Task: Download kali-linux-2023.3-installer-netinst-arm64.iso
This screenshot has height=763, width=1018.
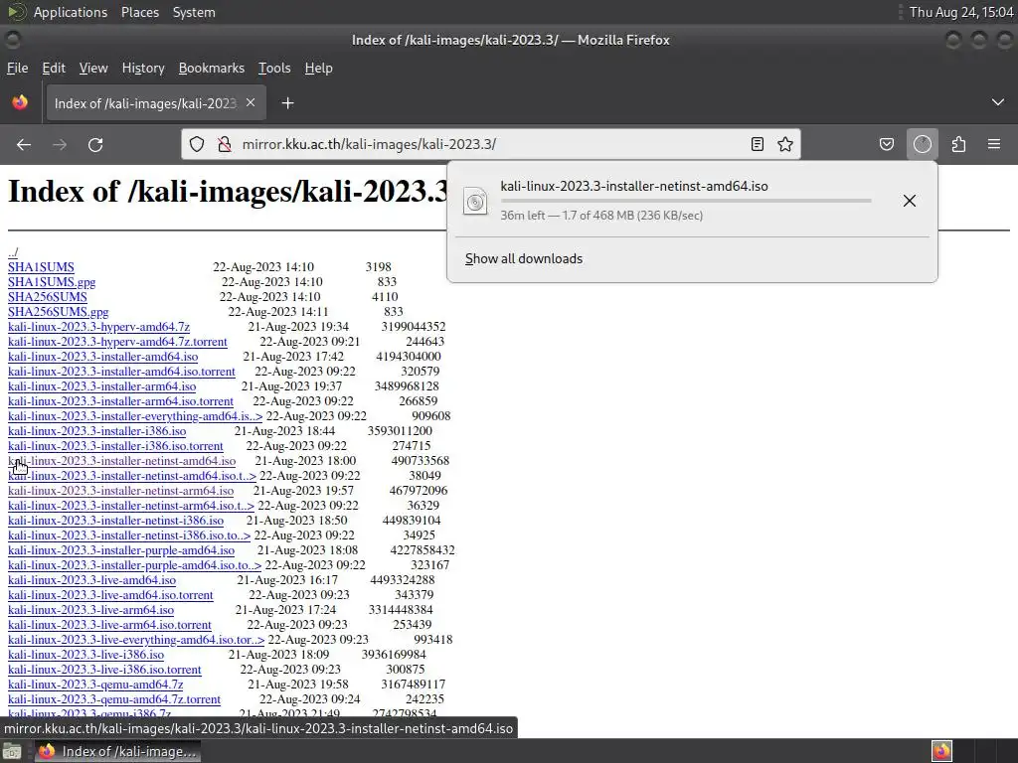Action: tap(120, 491)
